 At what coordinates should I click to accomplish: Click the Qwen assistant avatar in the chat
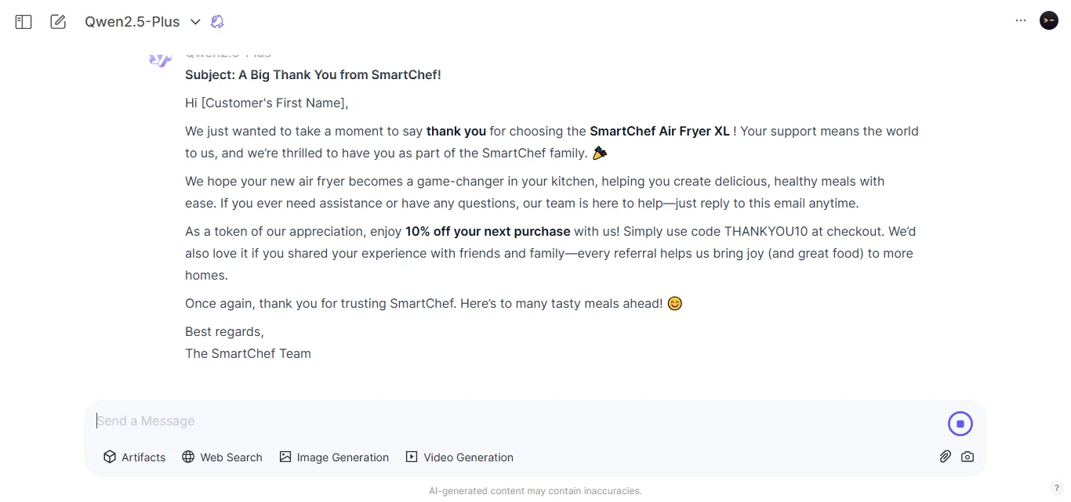click(x=159, y=60)
